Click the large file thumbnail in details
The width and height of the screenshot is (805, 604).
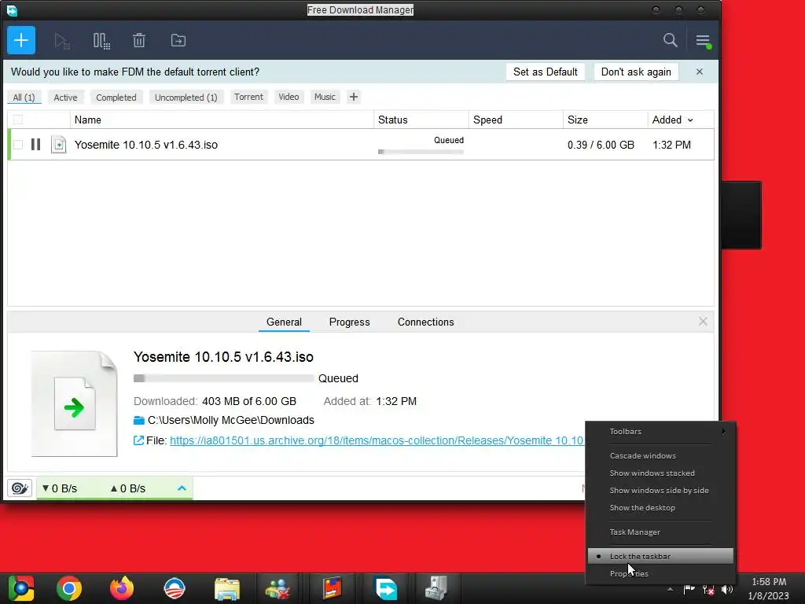[x=75, y=403]
